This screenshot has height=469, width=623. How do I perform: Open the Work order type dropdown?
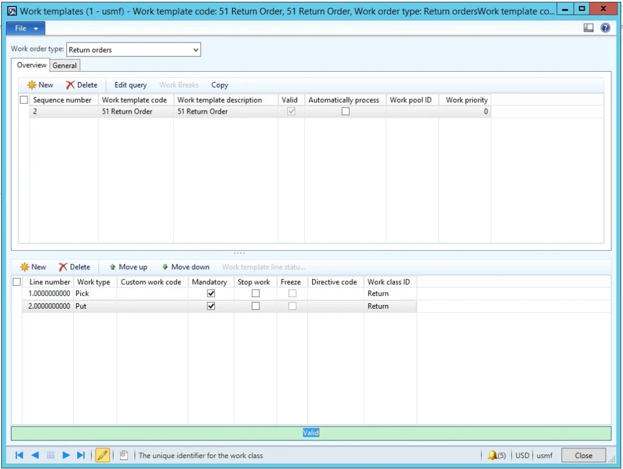[x=196, y=50]
